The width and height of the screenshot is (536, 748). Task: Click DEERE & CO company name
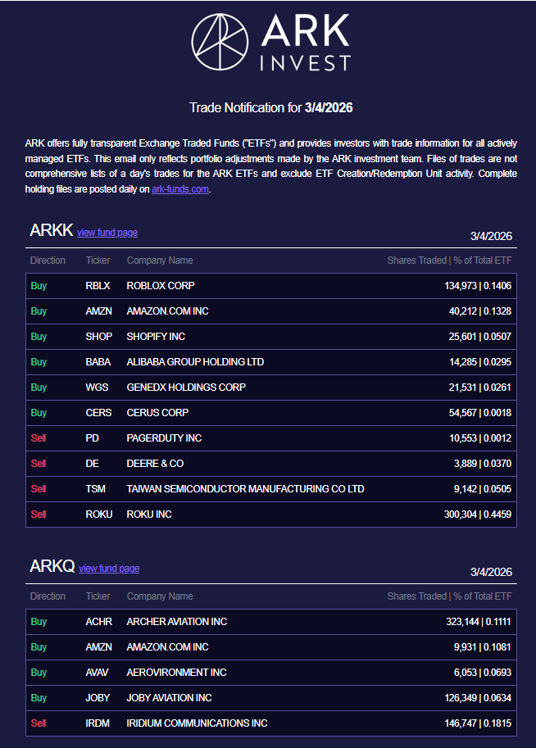pyautogui.click(x=155, y=463)
